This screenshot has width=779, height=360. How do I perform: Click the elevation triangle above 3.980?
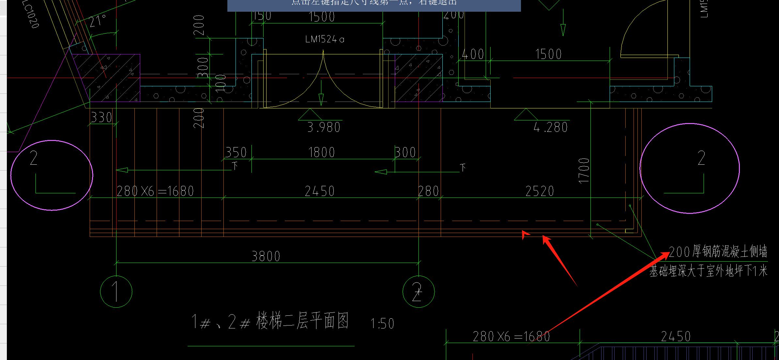tap(310, 114)
